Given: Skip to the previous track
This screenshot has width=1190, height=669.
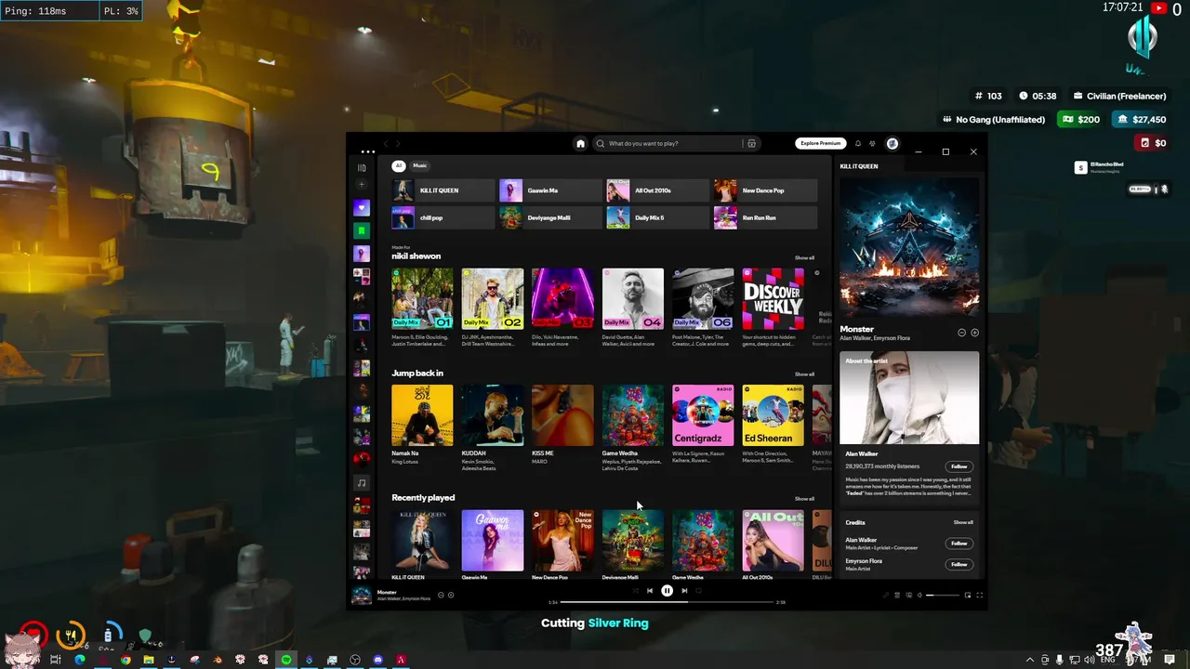Looking at the screenshot, I should pos(650,590).
